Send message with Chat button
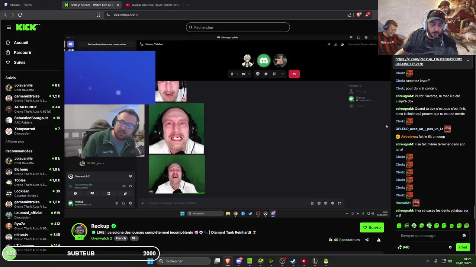476x267 pixels. [x=463, y=247]
